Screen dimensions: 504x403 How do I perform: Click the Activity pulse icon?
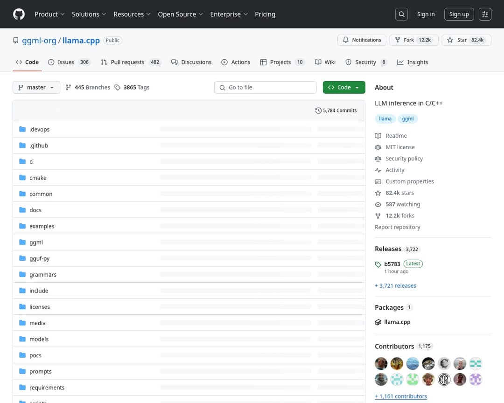tap(378, 170)
